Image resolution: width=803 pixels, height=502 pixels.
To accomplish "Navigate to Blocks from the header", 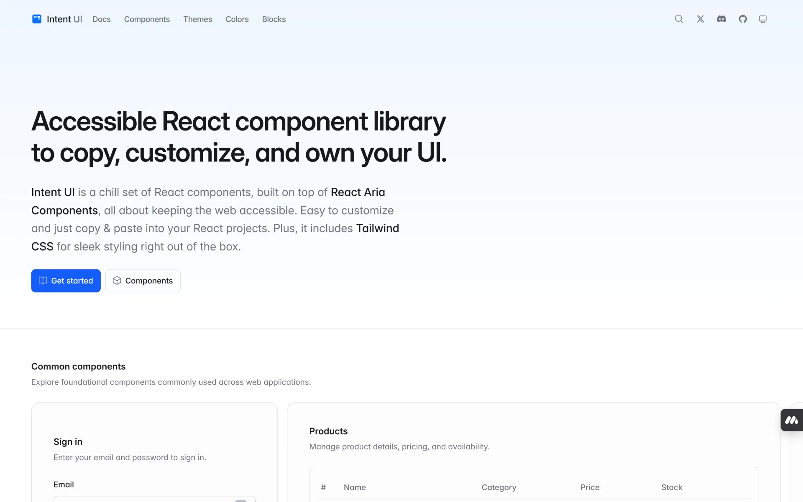I will (x=274, y=19).
